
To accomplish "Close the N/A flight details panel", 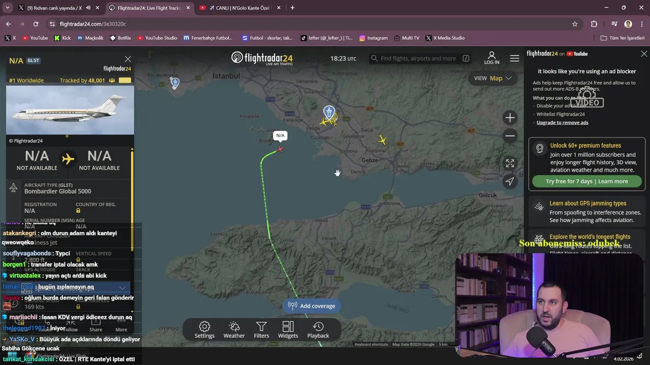I will tap(128, 59).
